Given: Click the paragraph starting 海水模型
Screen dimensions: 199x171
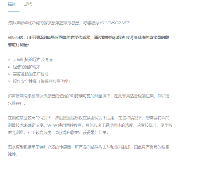Looking at the screenshot, I should (89, 151).
